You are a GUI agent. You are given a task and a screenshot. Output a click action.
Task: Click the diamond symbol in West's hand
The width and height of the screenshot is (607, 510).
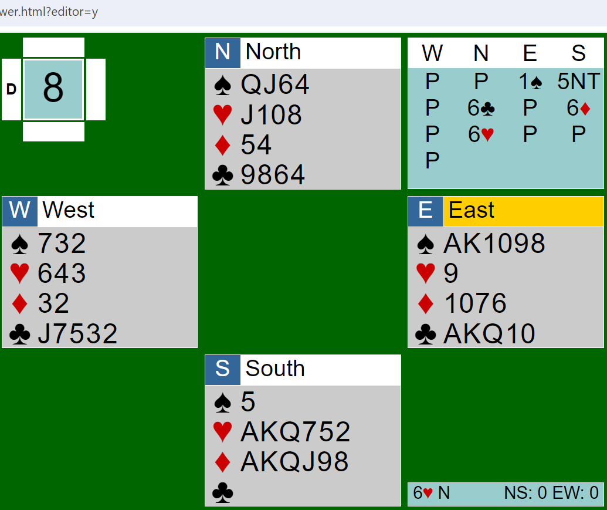click(x=19, y=304)
